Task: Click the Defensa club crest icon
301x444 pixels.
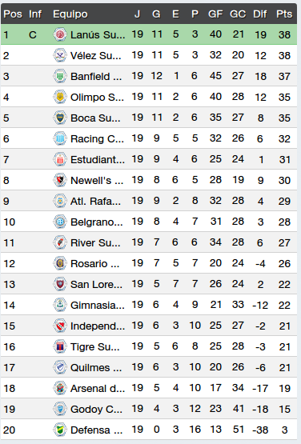Action: (60, 430)
